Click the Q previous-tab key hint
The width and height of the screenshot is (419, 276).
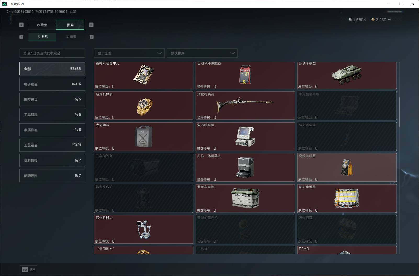[x=21, y=25]
